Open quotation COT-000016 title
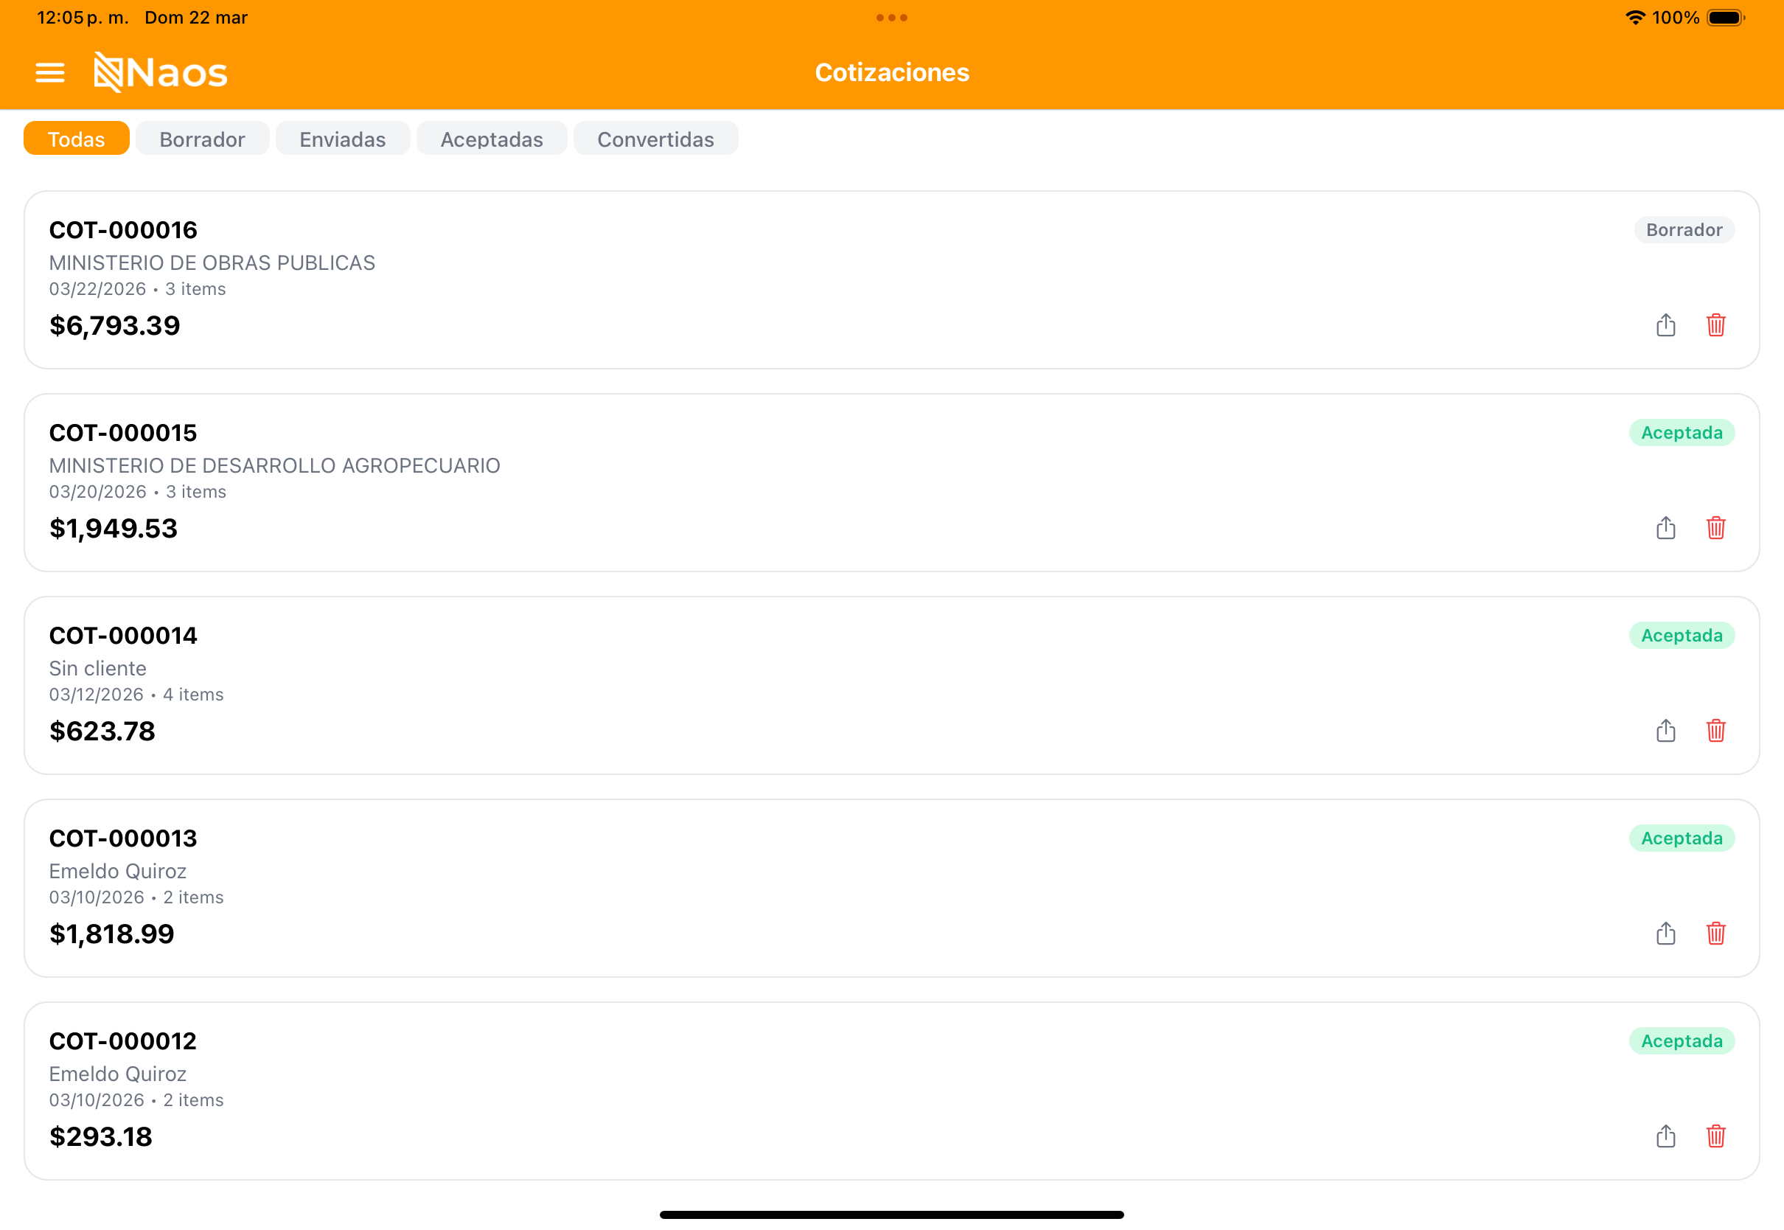Image resolution: width=1784 pixels, height=1230 pixels. [123, 229]
